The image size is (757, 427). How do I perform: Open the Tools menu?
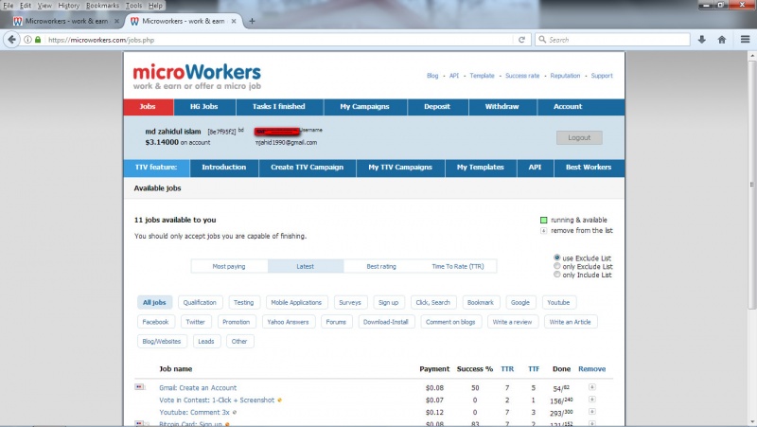pyautogui.click(x=133, y=6)
